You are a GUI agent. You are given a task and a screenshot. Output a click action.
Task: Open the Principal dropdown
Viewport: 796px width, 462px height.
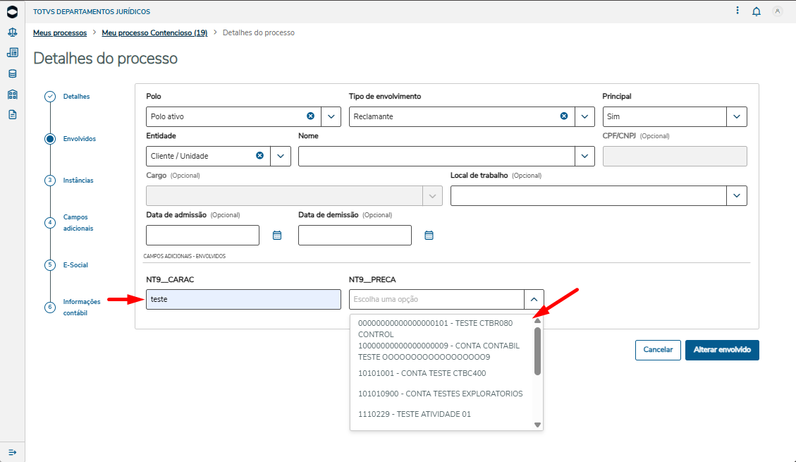point(737,116)
